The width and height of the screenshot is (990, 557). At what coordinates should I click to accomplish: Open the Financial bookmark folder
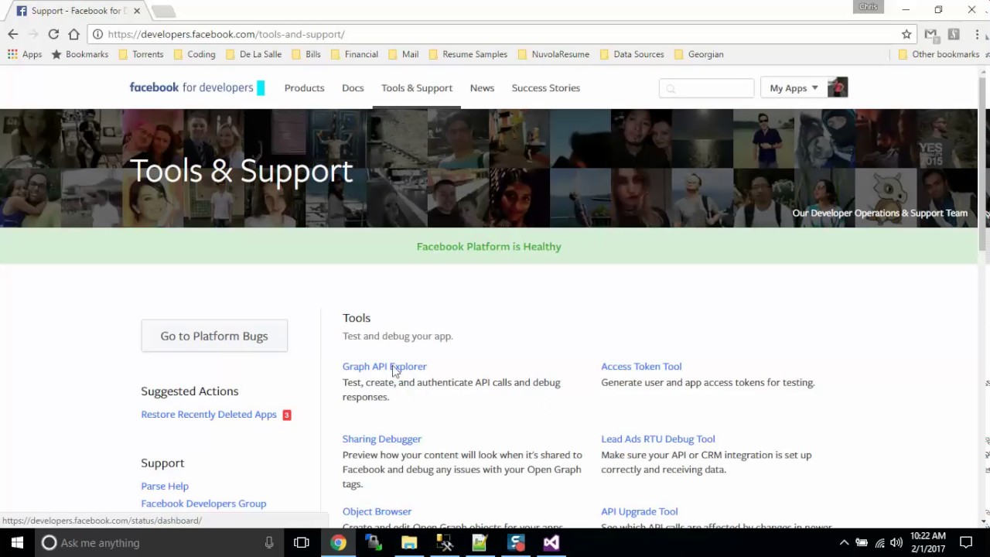point(354,54)
